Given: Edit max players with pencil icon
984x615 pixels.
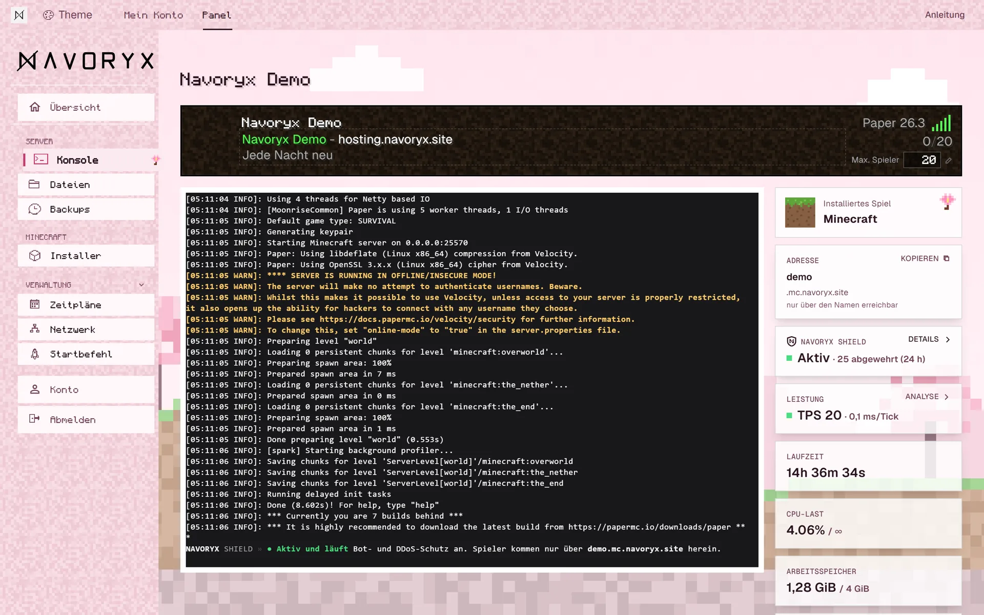Looking at the screenshot, I should 949,160.
